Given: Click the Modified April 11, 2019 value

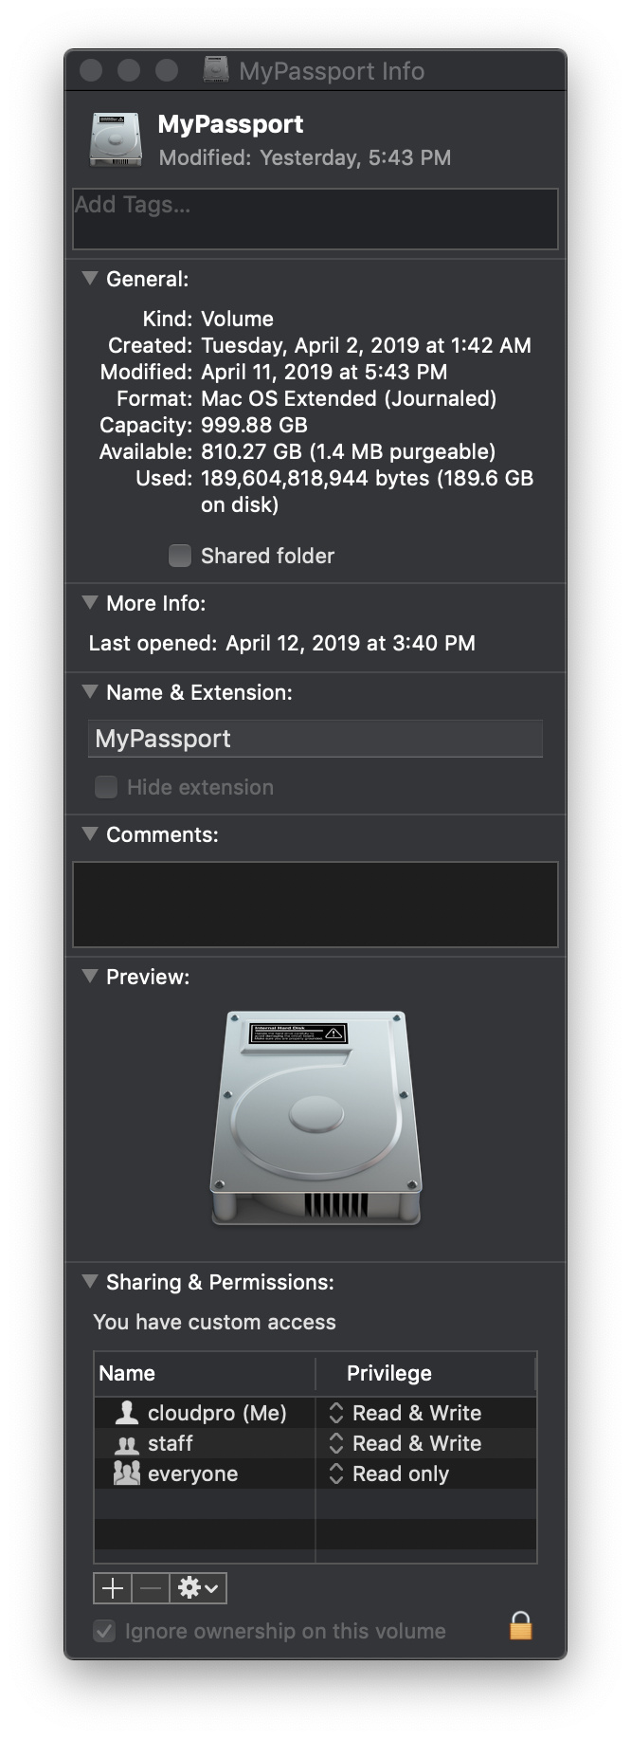Looking at the screenshot, I should click(x=324, y=372).
